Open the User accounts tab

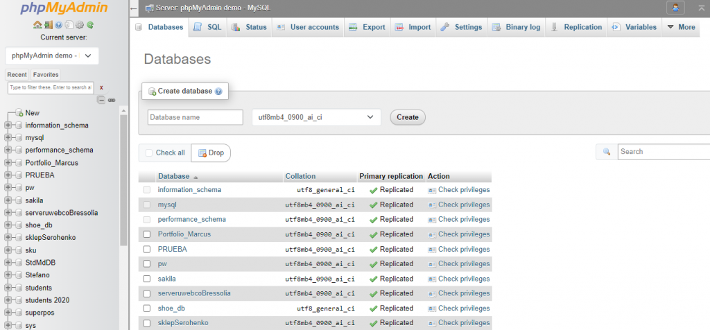pyautogui.click(x=308, y=27)
